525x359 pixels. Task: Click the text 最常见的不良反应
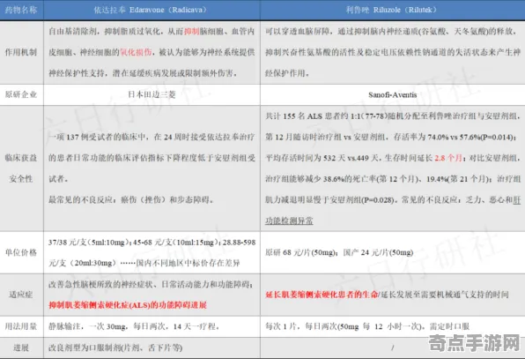80,199
